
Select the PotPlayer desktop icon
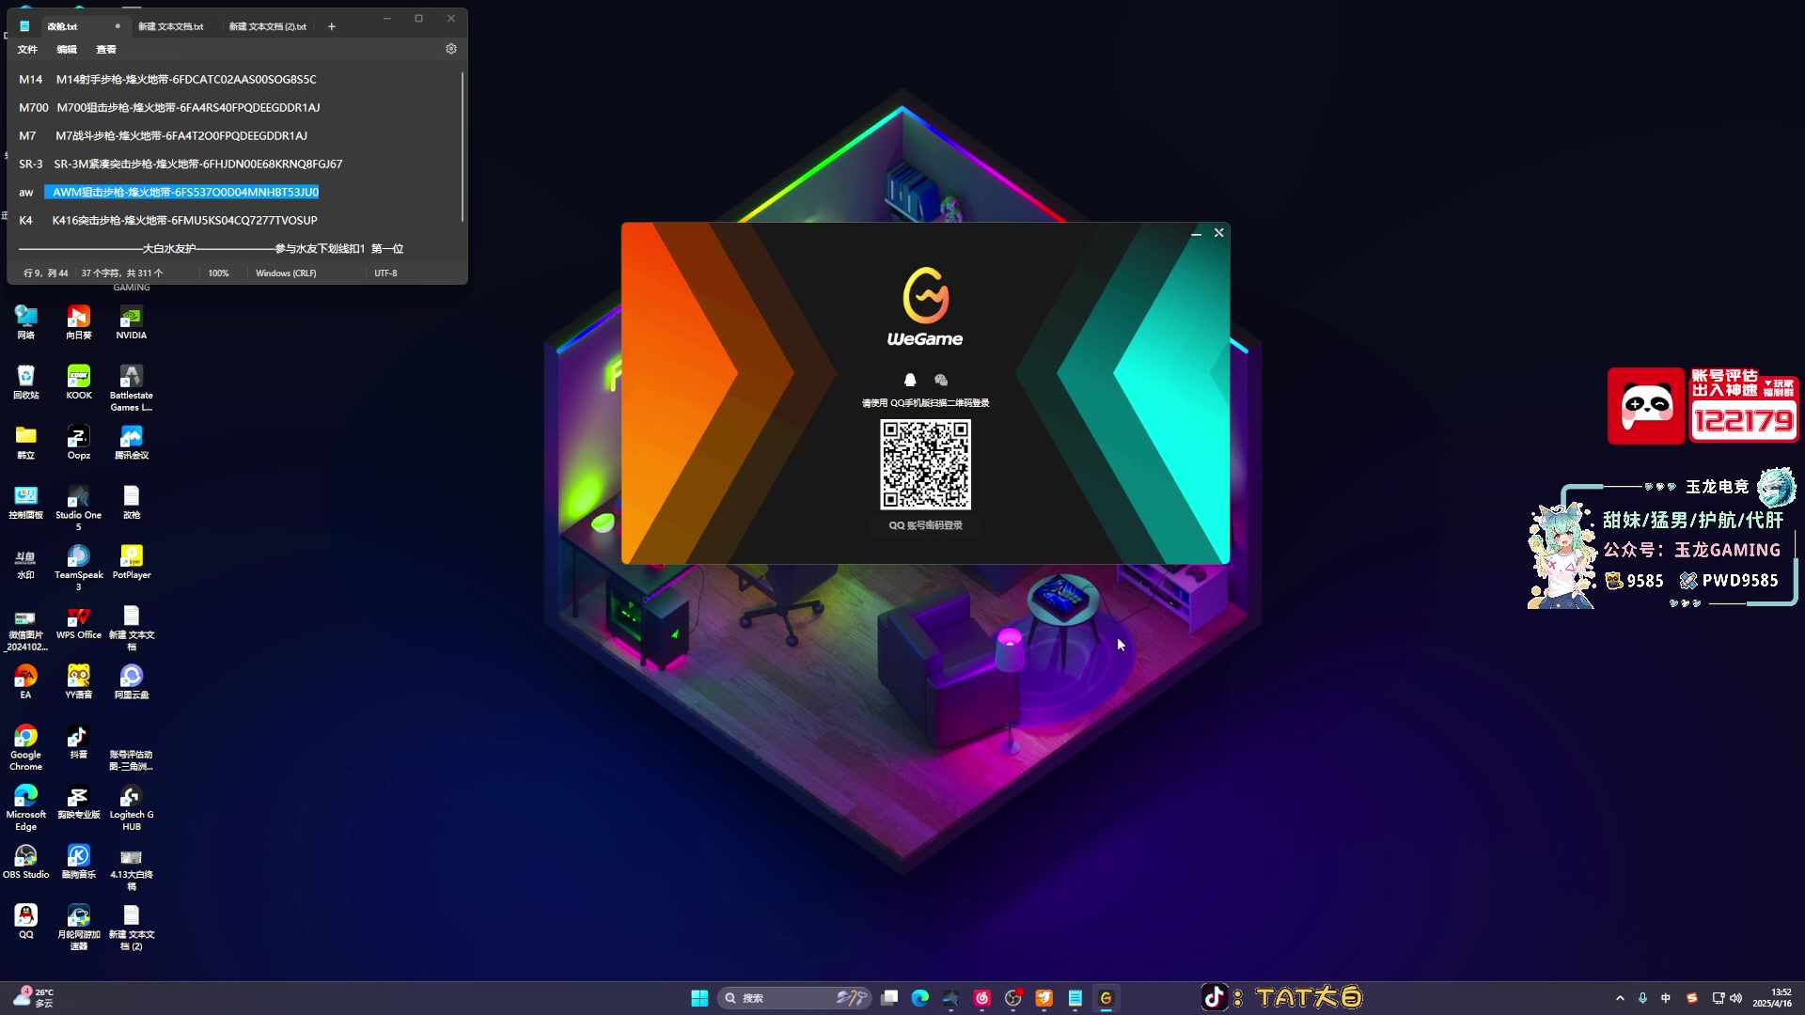point(132,563)
